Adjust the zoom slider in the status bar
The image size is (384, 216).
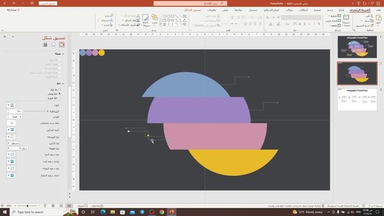pos(28,206)
